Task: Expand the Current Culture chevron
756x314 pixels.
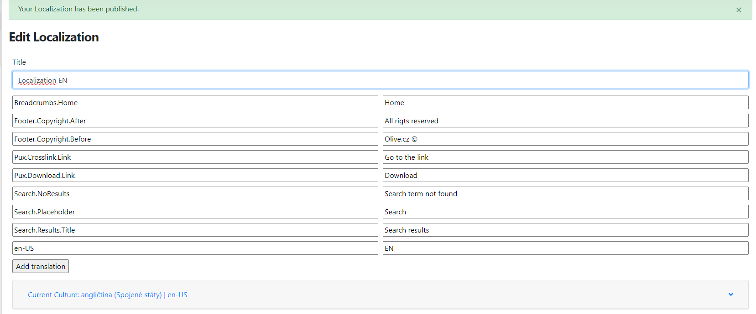Action: [730, 294]
